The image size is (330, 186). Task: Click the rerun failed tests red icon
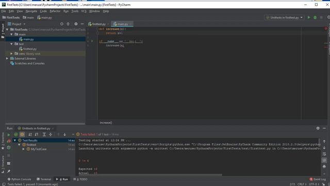(x=9, y=141)
